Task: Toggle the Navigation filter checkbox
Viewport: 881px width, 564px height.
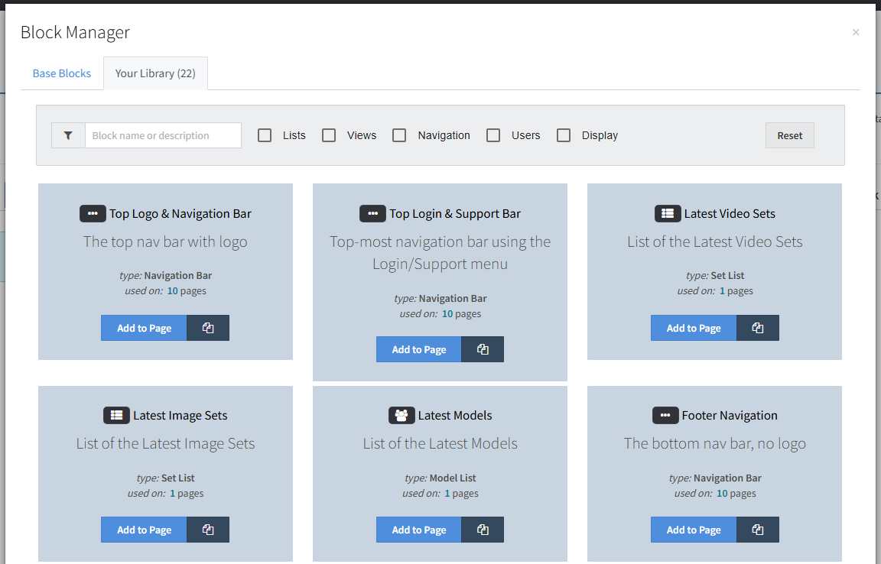Action: [399, 135]
